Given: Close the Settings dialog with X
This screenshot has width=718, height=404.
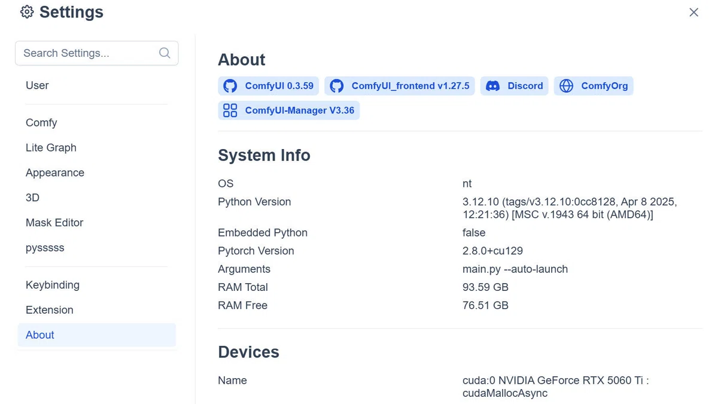Looking at the screenshot, I should coord(693,13).
